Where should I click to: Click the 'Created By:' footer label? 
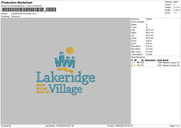pyautogui.click(x=6, y=126)
